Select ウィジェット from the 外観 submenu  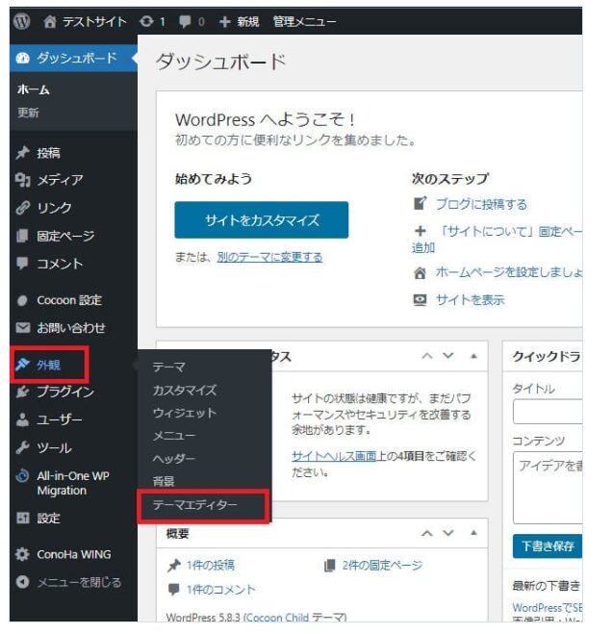tap(184, 413)
